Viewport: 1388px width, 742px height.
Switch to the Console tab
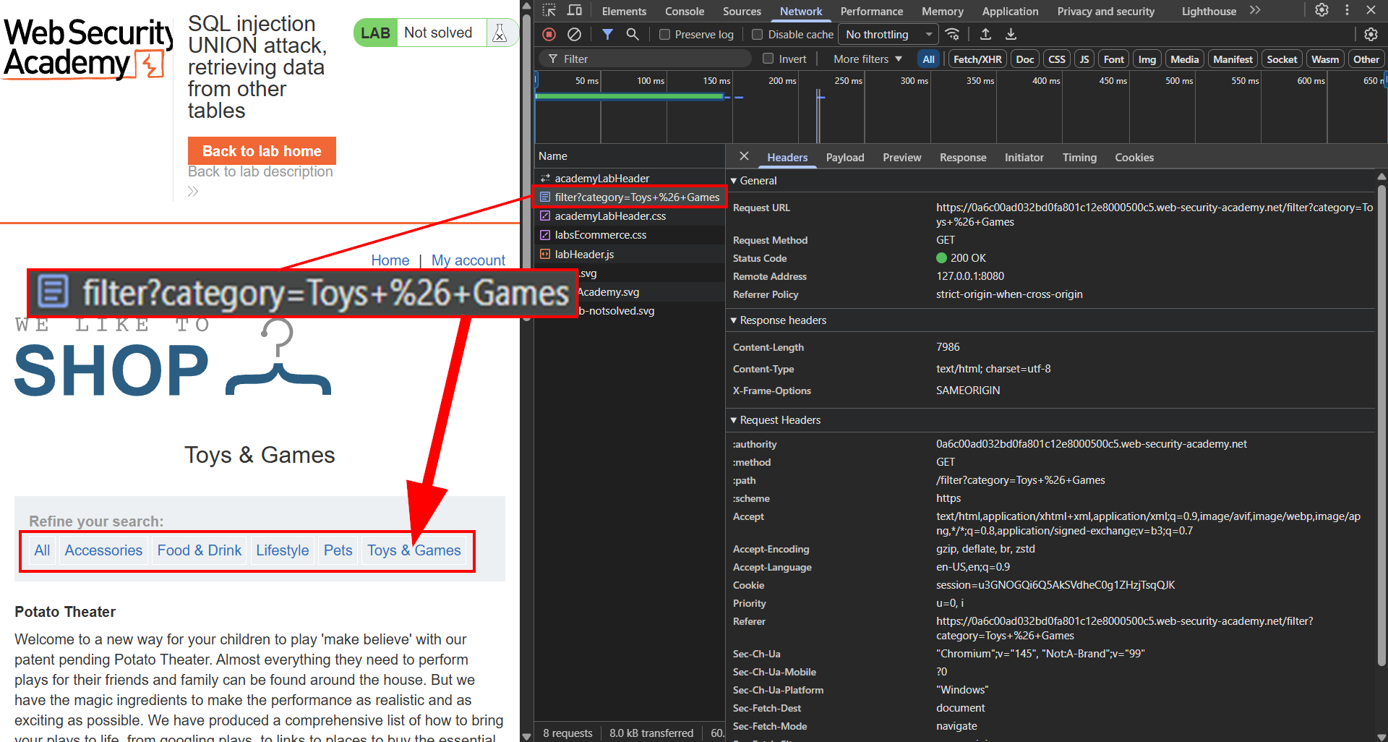click(684, 12)
